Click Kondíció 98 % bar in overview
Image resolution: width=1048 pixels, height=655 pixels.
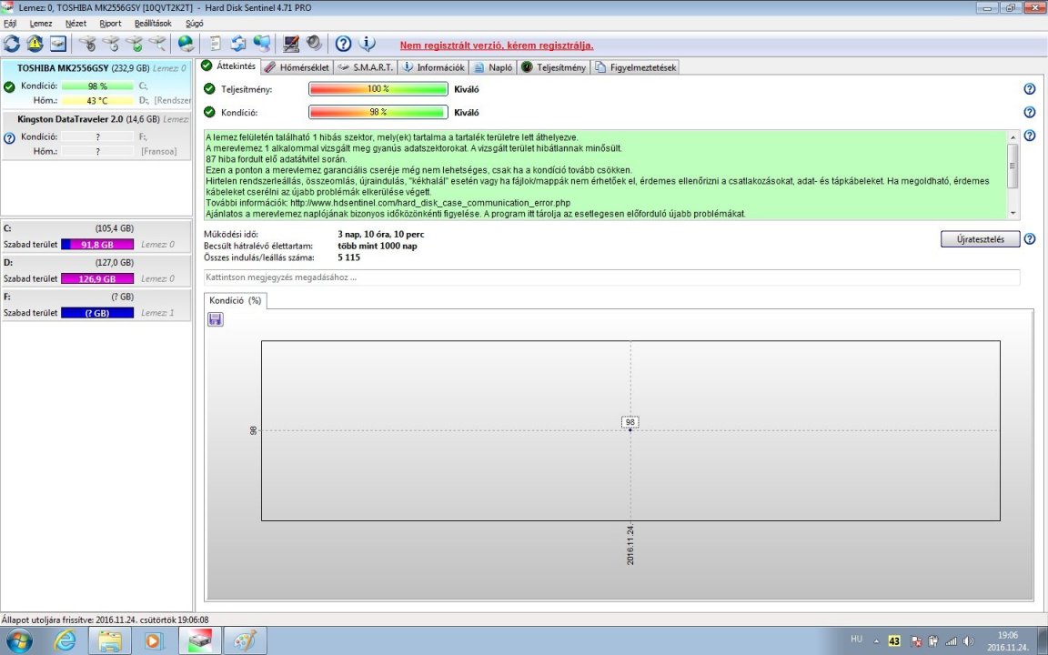coord(378,112)
